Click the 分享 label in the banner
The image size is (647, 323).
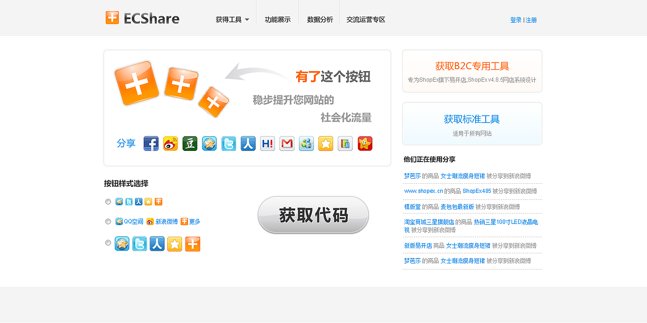[x=126, y=143]
